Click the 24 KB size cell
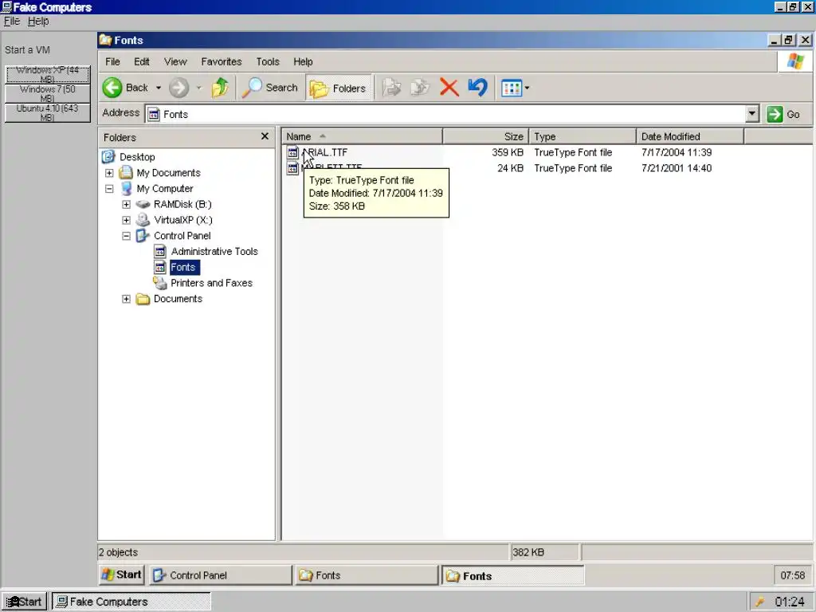816x612 pixels. coord(510,168)
